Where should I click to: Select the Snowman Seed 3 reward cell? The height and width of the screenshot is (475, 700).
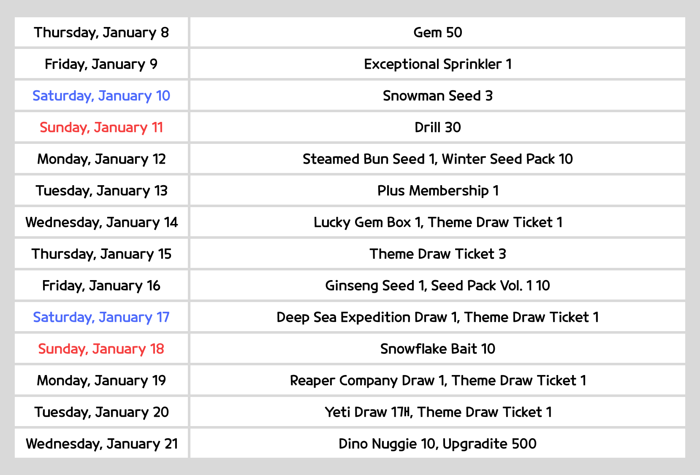[x=437, y=96]
